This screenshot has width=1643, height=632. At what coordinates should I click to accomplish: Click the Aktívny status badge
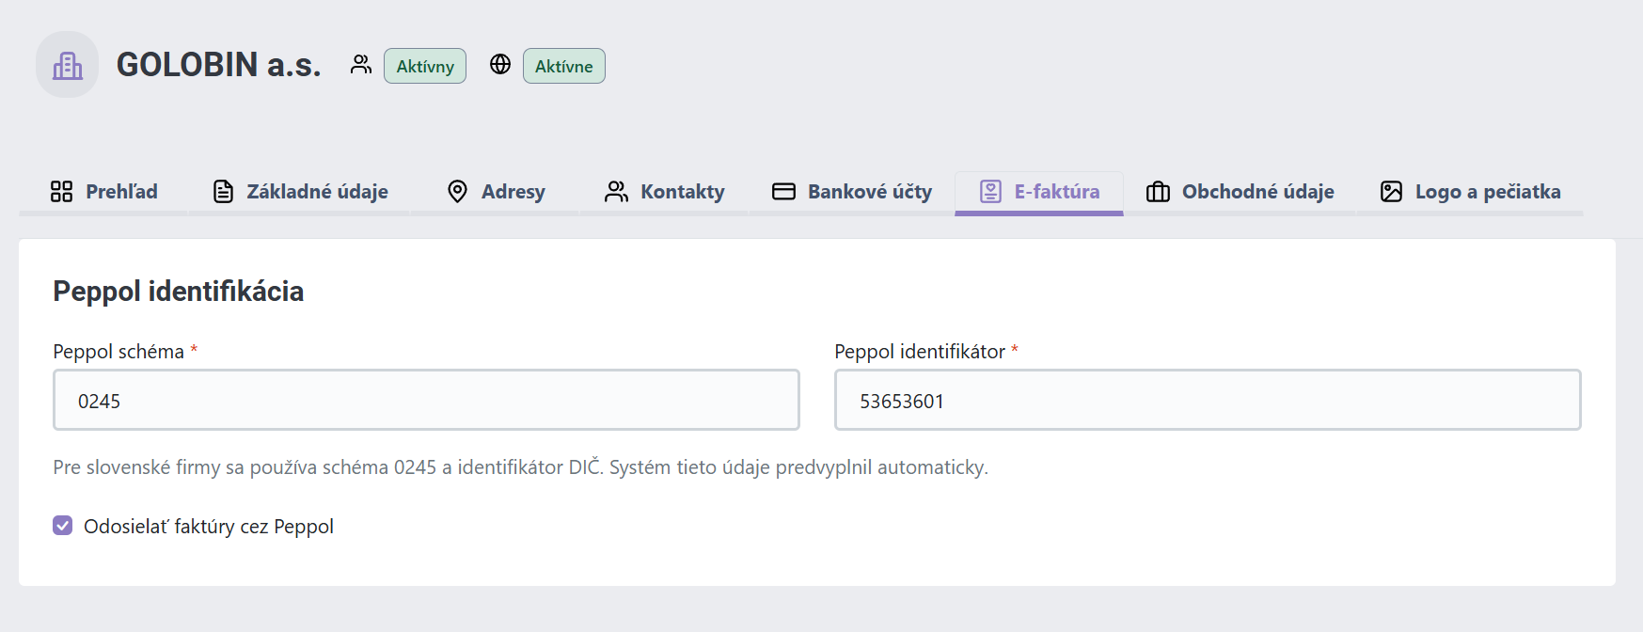tap(425, 66)
